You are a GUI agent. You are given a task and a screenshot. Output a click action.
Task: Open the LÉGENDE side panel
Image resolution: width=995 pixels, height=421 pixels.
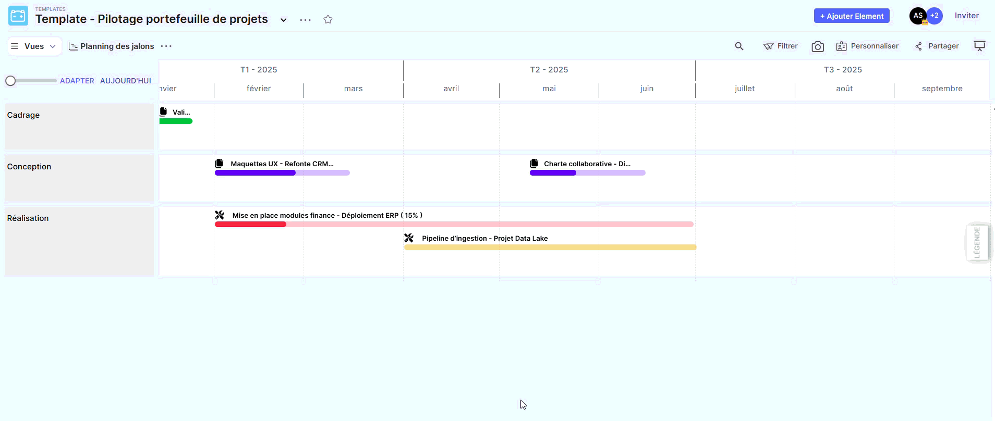pos(977,243)
